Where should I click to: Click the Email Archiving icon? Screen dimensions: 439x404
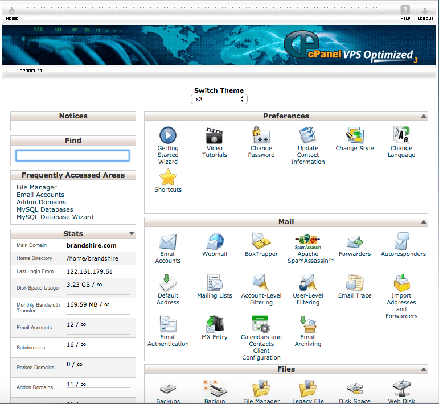(x=307, y=324)
